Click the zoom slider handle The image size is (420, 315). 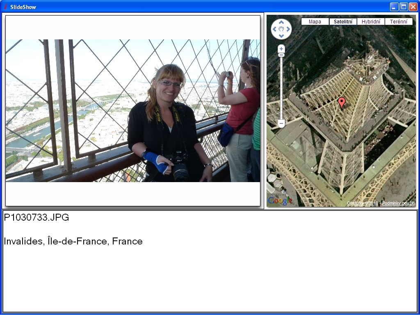click(281, 55)
